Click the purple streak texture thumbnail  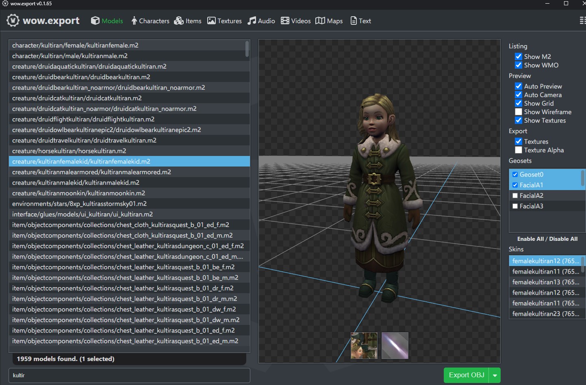click(x=395, y=346)
